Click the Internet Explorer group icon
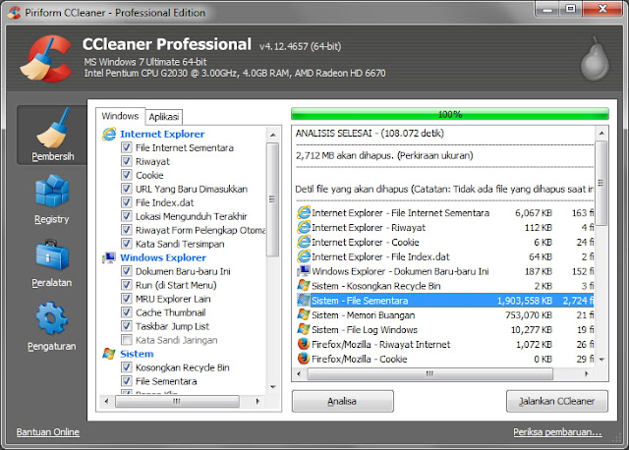 coord(109,134)
